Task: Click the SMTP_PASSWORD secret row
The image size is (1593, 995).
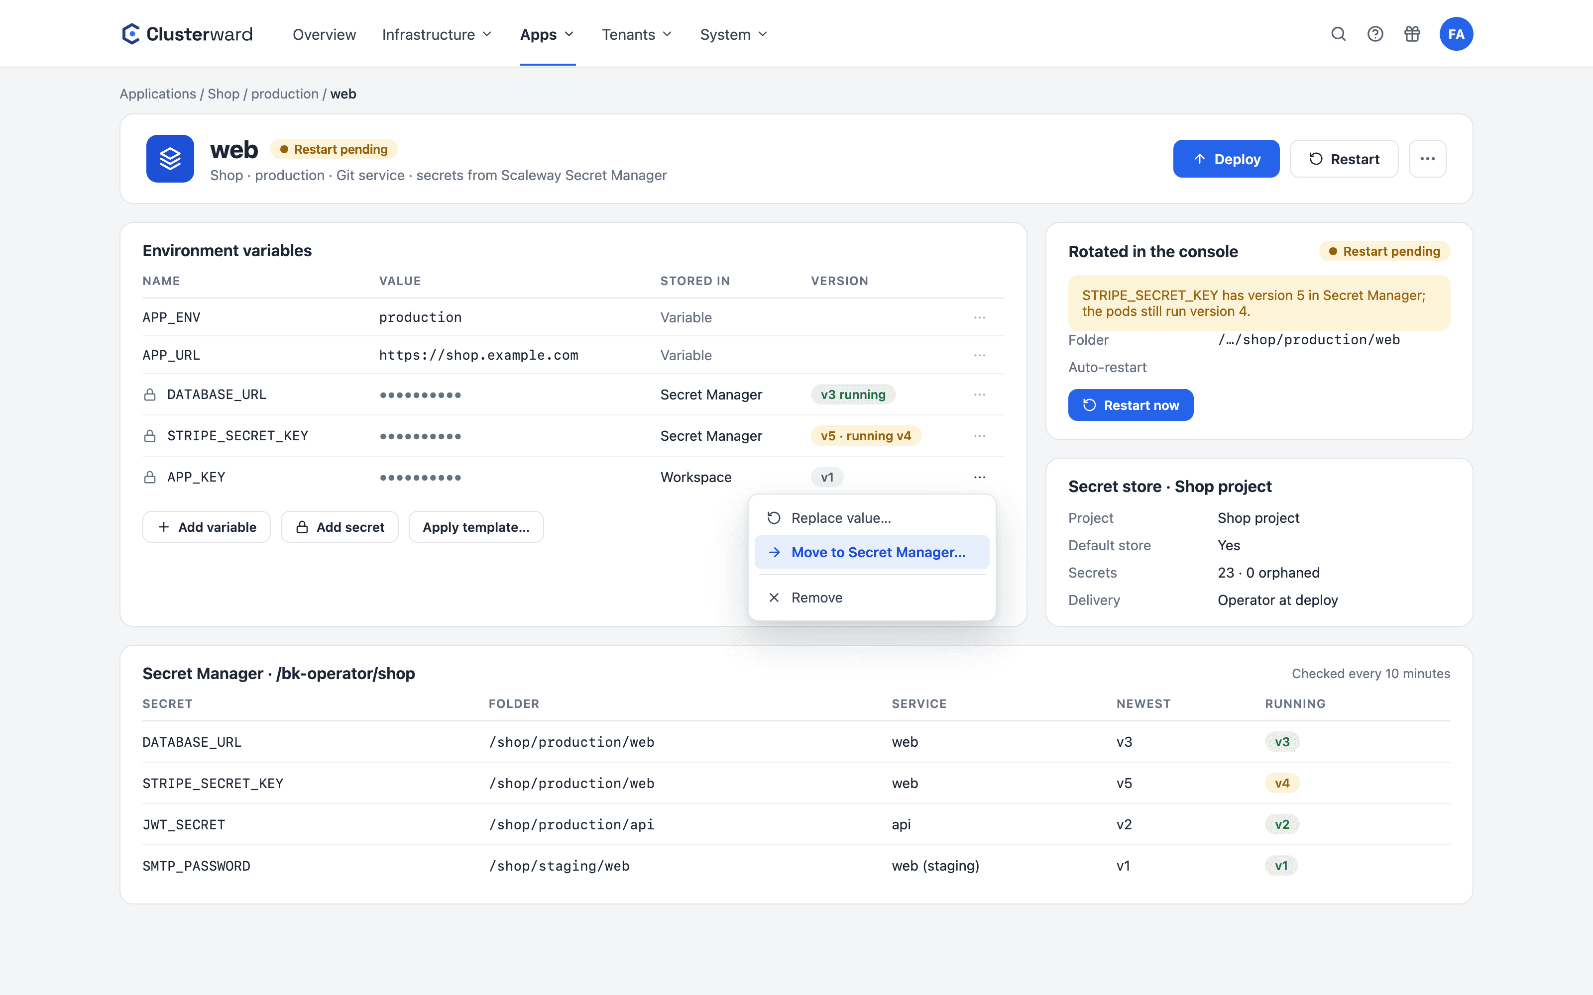Action: click(796, 866)
